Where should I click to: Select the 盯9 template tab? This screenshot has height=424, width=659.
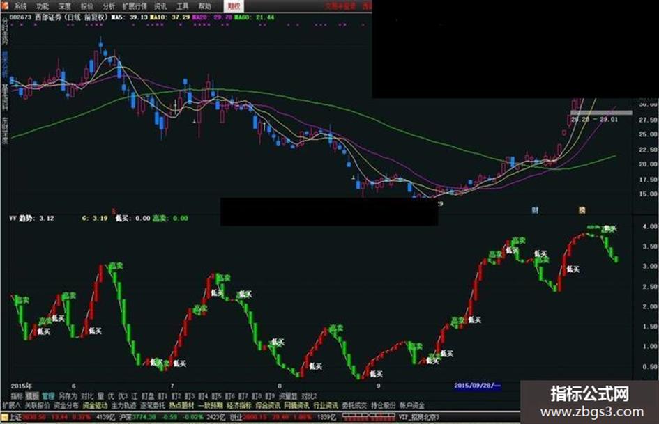[x=270, y=396]
